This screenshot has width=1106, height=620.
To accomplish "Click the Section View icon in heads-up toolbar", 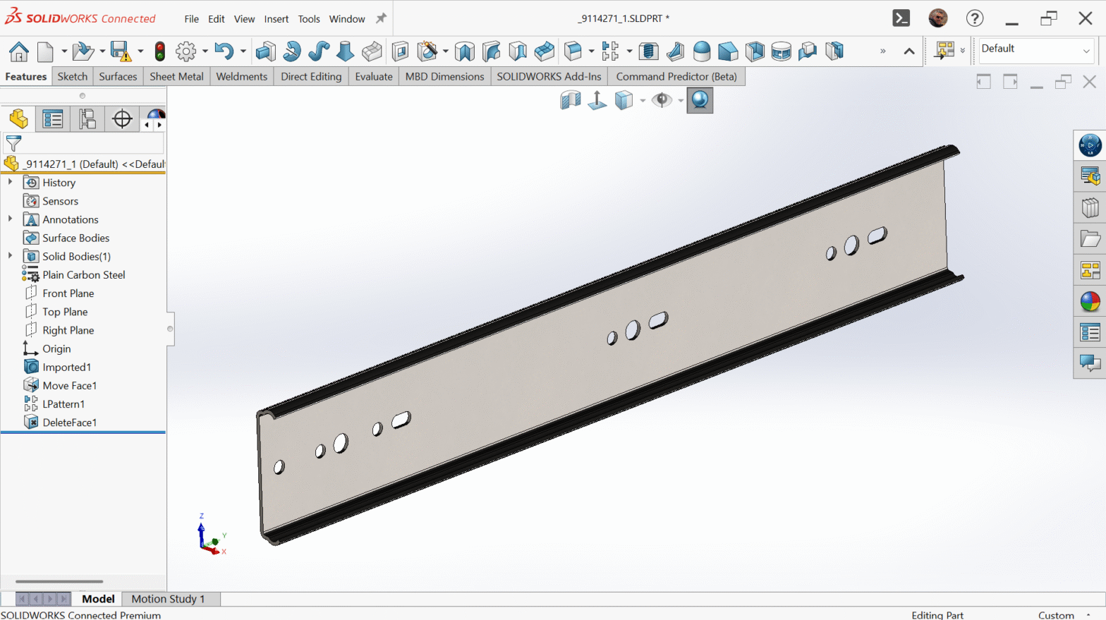I will 571,100.
